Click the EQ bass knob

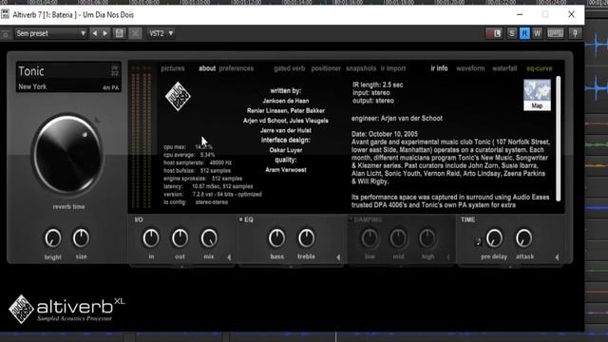[276, 238]
